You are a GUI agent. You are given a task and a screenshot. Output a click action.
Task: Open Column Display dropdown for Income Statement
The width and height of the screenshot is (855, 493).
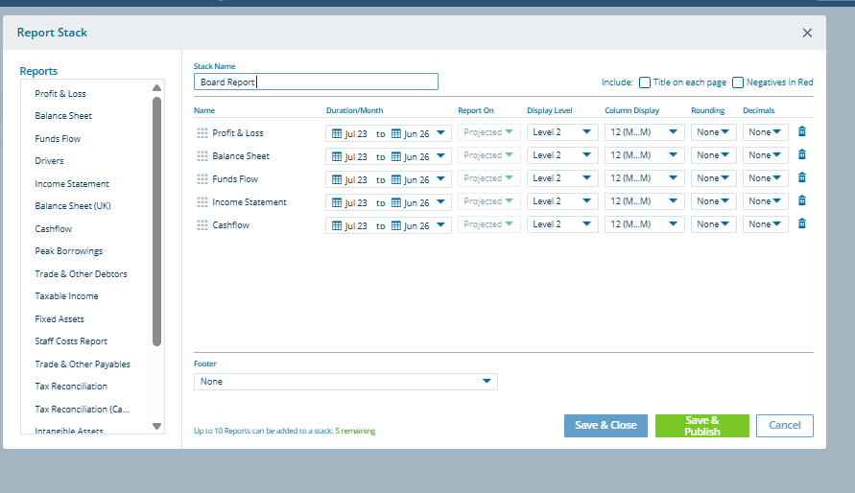tap(644, 201)
